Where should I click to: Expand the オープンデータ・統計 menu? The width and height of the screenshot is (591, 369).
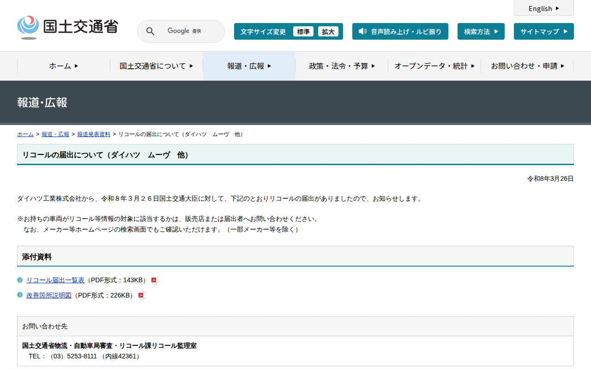coord(434,66)
